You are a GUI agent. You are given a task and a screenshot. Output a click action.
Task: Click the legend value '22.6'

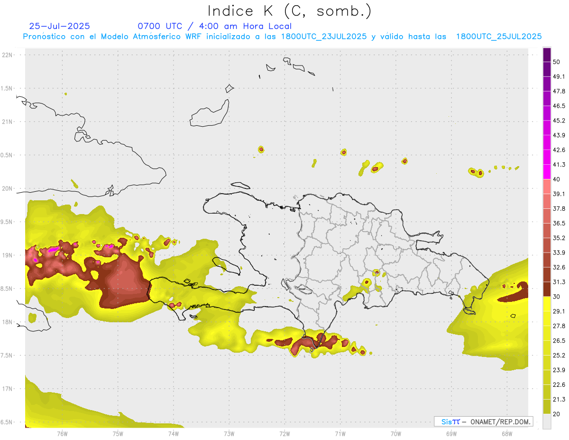(x=559, y=385)
